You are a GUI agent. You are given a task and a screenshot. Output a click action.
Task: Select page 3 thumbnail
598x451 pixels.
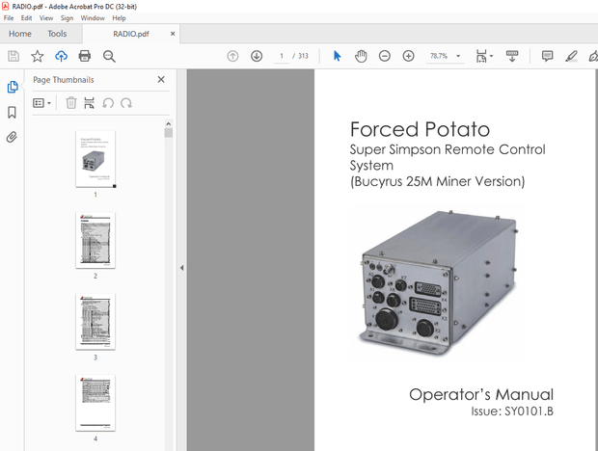click(95, 322)
